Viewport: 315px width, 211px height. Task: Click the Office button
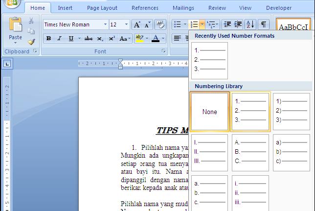12,3
